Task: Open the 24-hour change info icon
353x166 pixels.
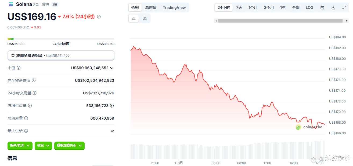Action: [x=99, y=17]
